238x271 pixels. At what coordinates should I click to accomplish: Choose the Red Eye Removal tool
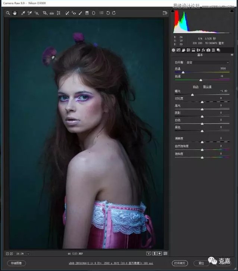pos(73,13)
